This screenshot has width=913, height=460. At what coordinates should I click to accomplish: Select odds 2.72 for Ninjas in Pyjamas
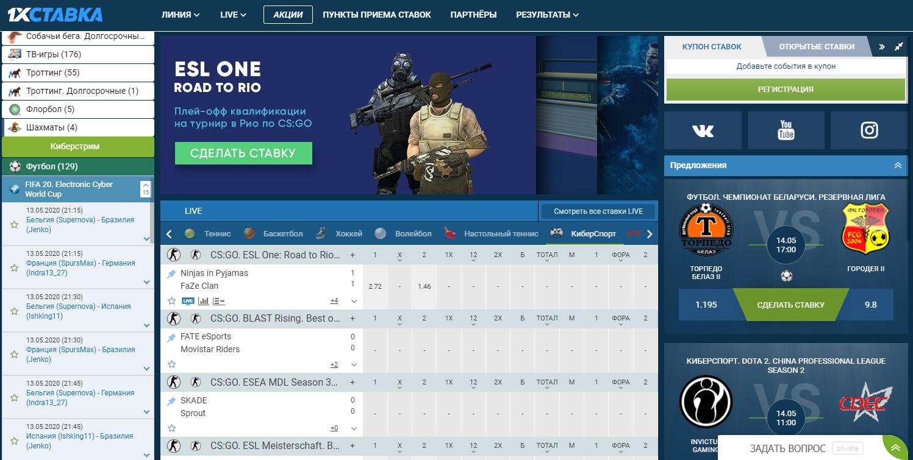[375, 286]
